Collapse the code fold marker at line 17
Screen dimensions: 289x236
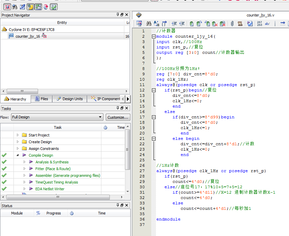point(154,117)
